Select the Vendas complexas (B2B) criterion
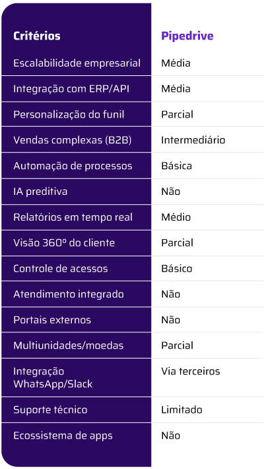The height and width of the screenshot is (469, 264). [x=73, y=140]
